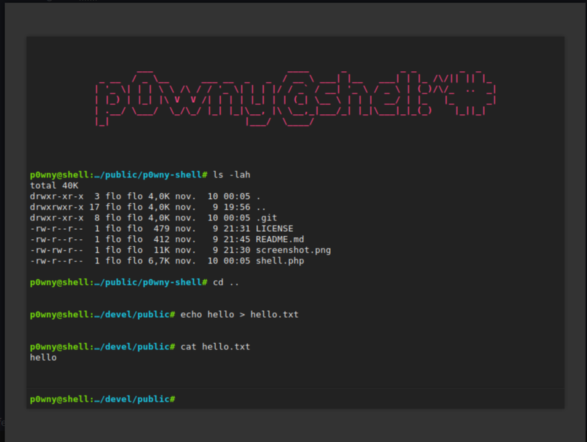Select the '.git' directory entry
This screenshot has width=587, height=442.
(x=266, y=218)
